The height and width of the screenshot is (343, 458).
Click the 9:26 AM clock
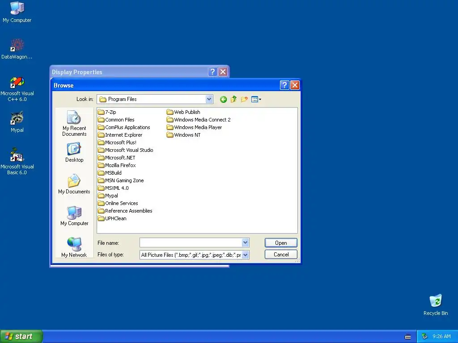[x=441, y=337]
